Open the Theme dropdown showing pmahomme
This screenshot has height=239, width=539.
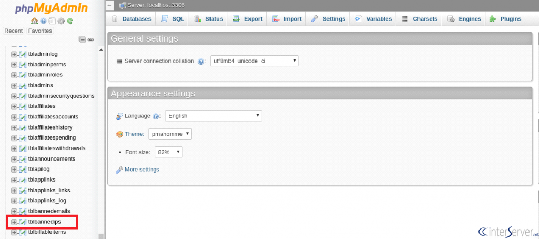pos(170,134)
